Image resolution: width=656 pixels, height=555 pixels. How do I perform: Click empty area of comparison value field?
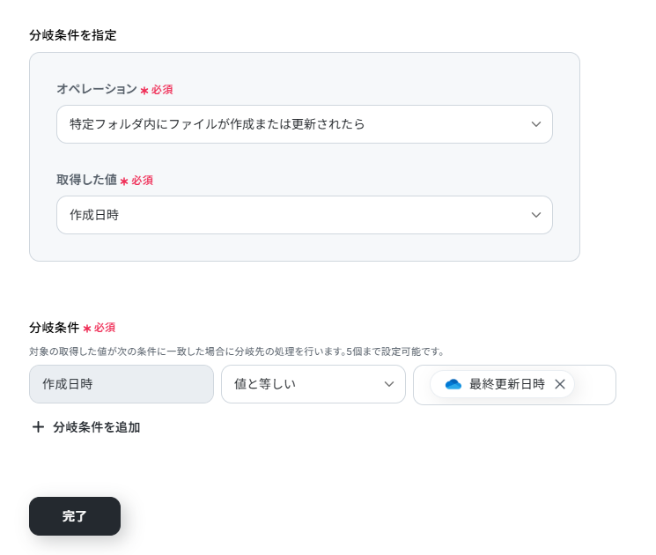(594, 385)
